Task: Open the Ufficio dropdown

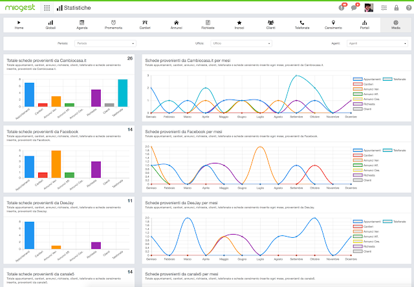Action: pos(241,43)
